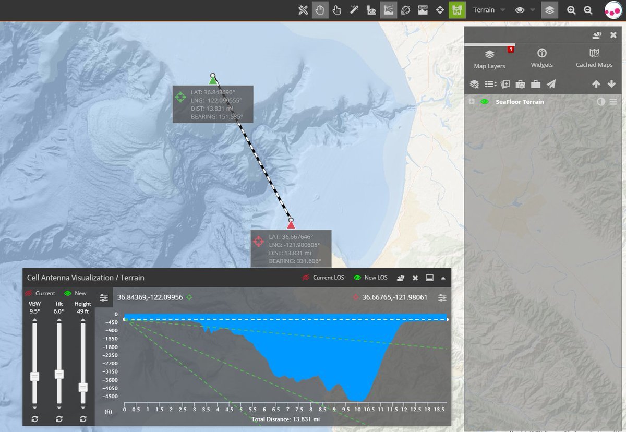Move layer up with the up arrow
The image size is (626, 432).
(x=596, y=84)
